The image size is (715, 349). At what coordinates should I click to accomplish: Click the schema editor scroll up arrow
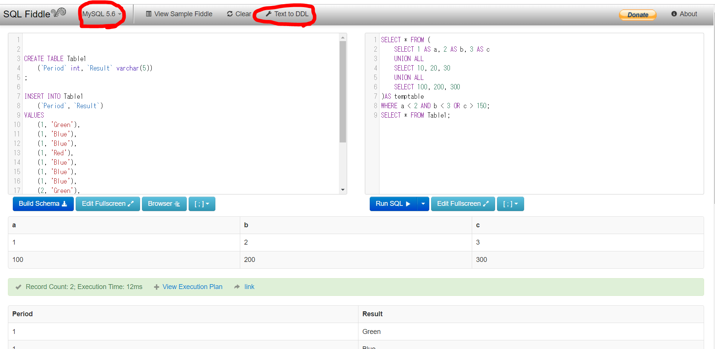pyautogui.click(x=343, y=37)
